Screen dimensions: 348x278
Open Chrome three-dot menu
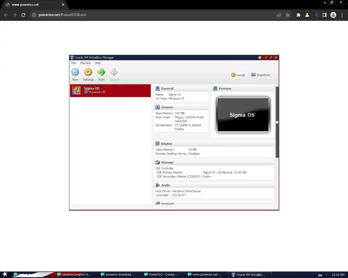pos(342,15)
